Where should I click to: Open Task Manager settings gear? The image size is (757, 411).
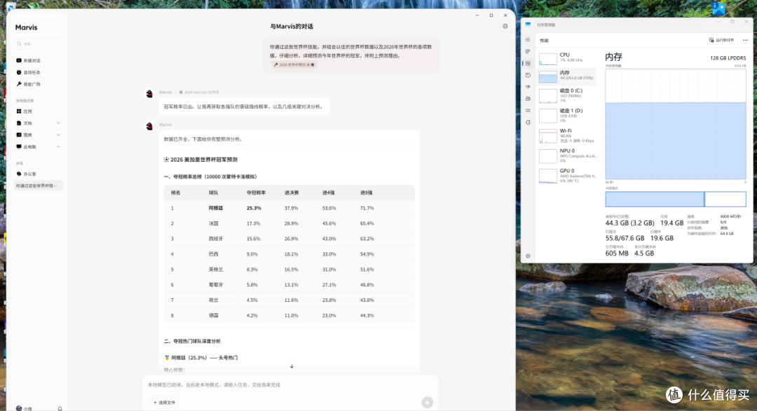click(528, 256)
